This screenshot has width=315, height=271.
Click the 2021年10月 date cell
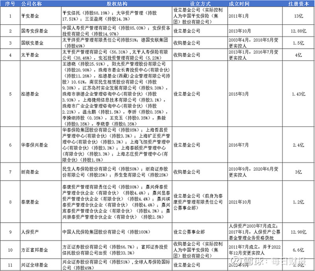[x=255, y=202]
